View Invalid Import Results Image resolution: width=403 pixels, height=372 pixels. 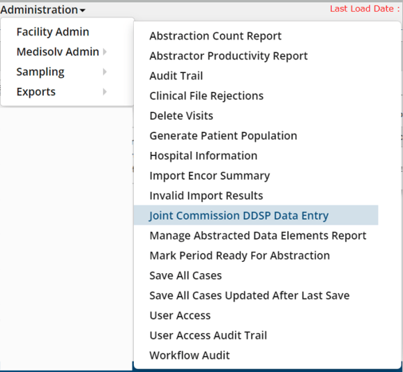coord(206,196)
